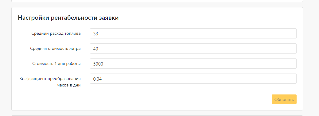Click the часов в дни label line
This screenshot has height=116, width=319.
[69, 85]
